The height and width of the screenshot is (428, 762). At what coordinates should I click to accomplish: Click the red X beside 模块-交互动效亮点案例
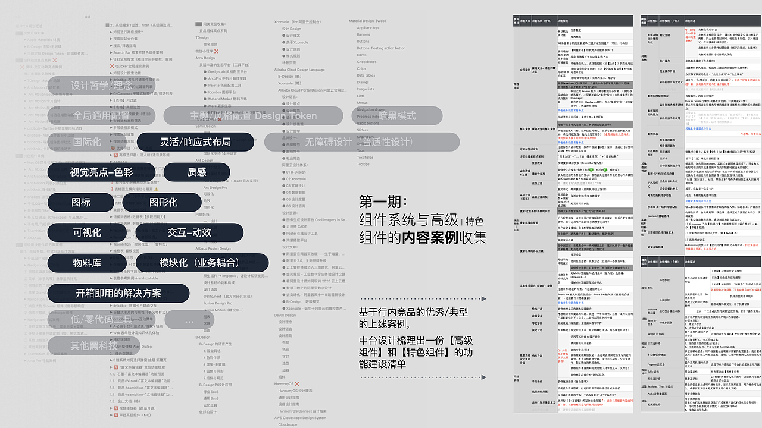point(21,67)
